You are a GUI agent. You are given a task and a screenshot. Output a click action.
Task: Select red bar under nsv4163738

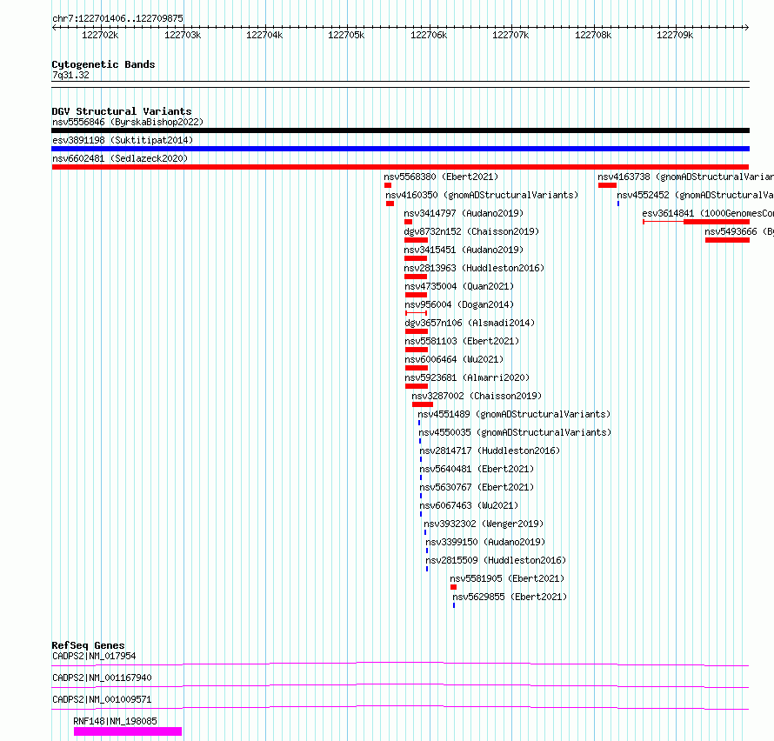point(607,185)
